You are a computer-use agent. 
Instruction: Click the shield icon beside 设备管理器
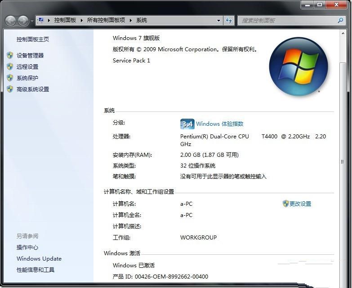coord(10,55)
